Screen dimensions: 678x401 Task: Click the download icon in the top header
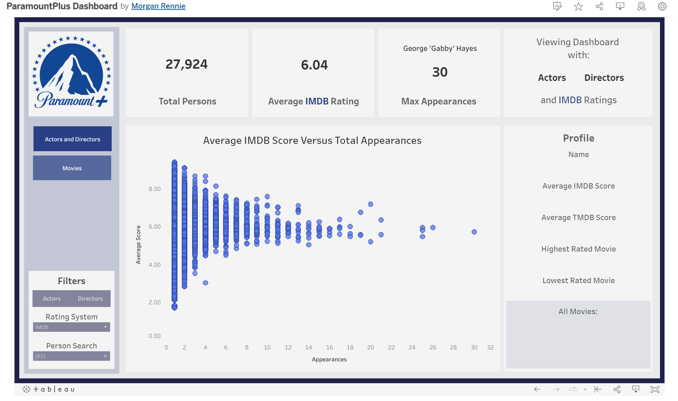point(620,6)
